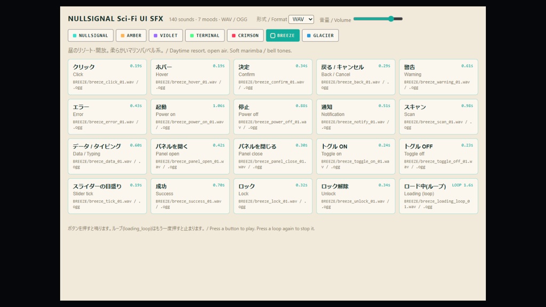
Task: Play the Error sound card
Action: point(107,117)
